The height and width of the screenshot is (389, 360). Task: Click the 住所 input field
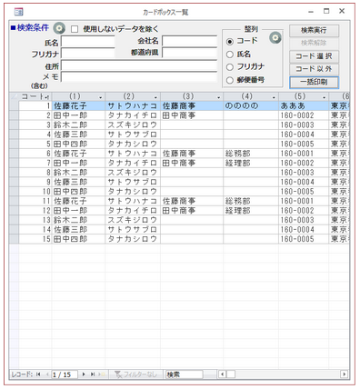[x=139, y=65]
